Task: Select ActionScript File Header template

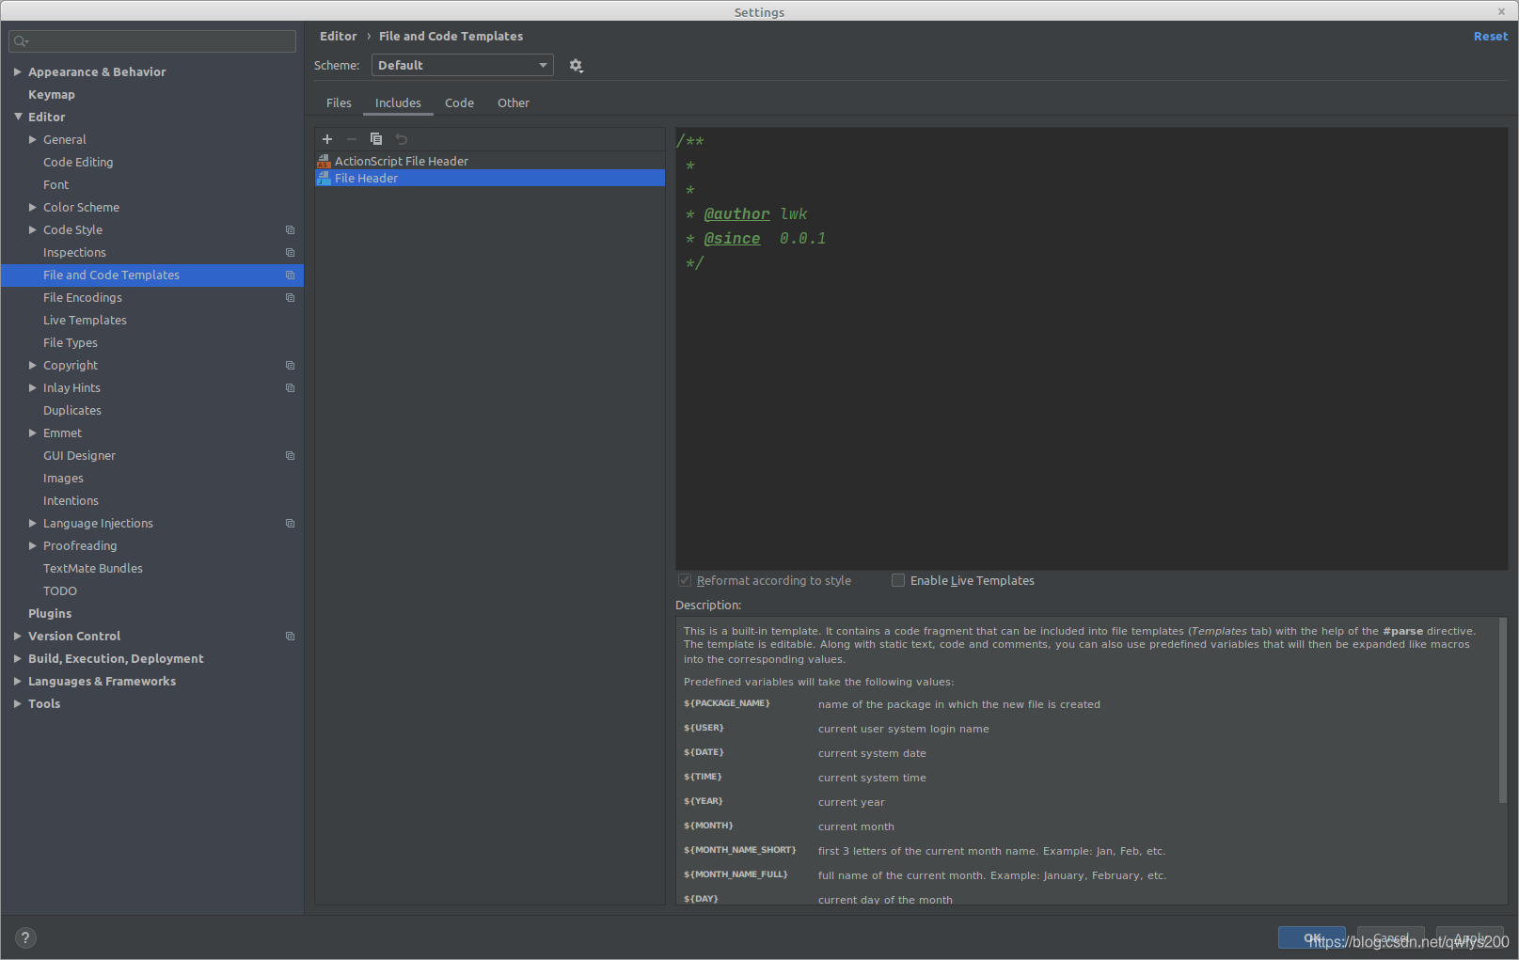Action: click(x=490, y=162)
